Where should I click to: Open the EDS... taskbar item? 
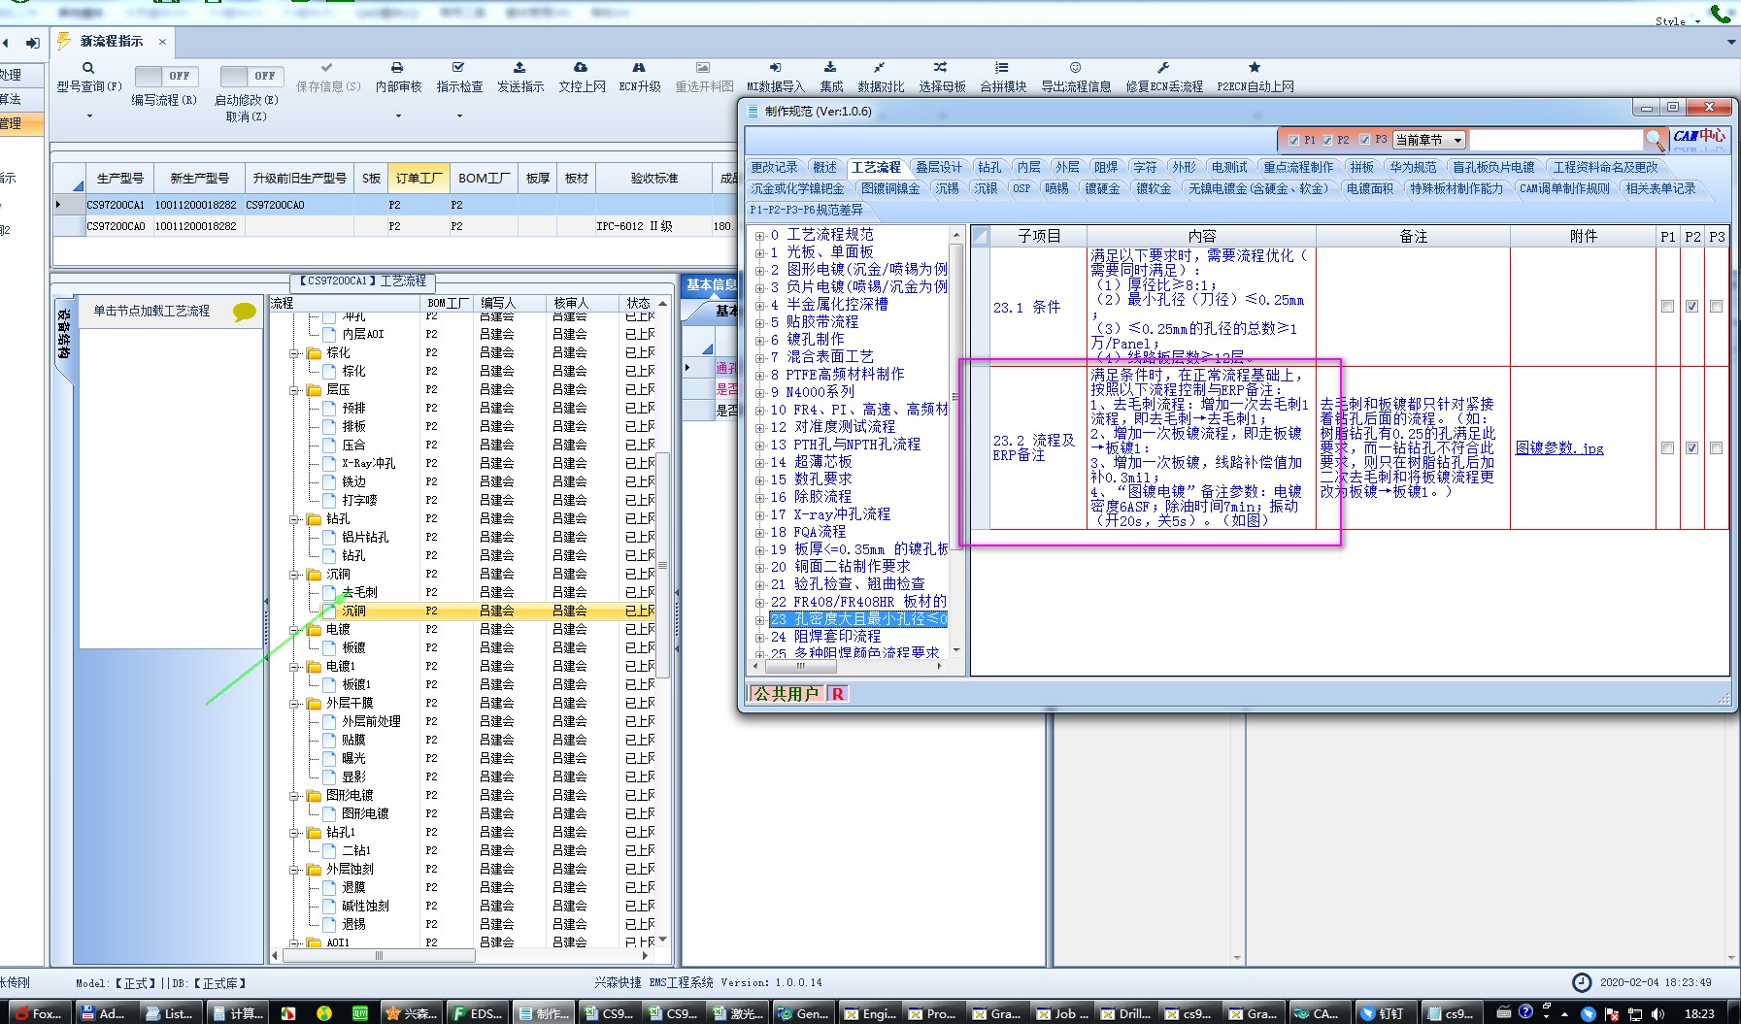[x=477, y=1013]
